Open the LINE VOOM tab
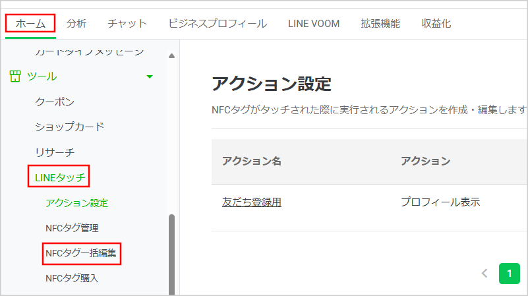This screenshot has height=296, width=528. 314,23
